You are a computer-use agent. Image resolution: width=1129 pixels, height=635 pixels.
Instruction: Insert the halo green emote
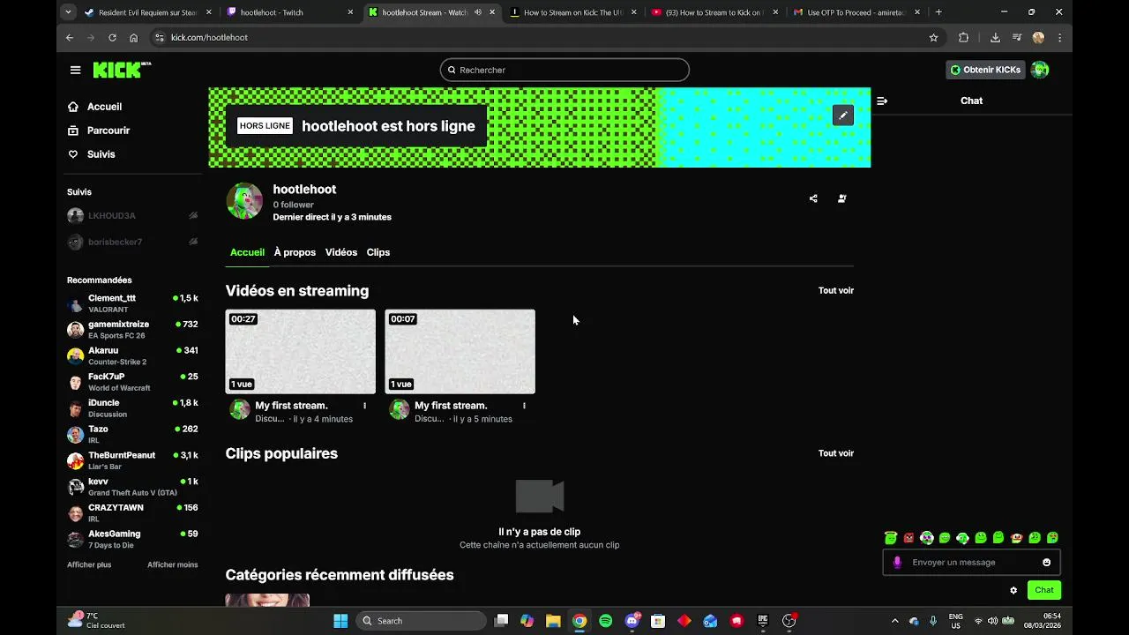click(891, 538)
